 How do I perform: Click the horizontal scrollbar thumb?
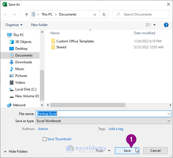tap(88, 105)
